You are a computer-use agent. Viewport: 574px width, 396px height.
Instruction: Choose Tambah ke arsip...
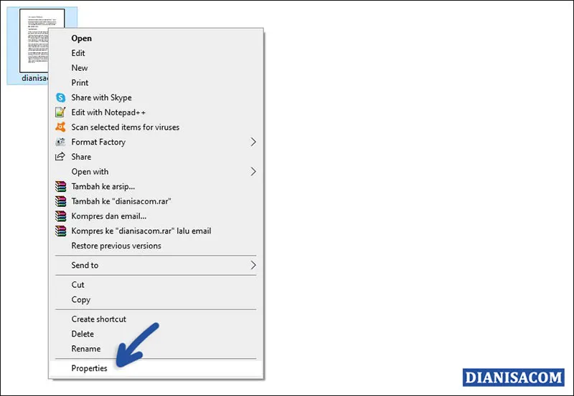tap(156, 186)
